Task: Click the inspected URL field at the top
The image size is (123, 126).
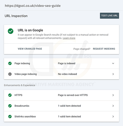Action: coord(33,6)
